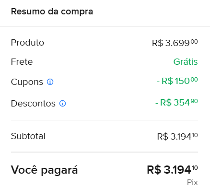Click the green Grátis shipping text

click(186, 62)
